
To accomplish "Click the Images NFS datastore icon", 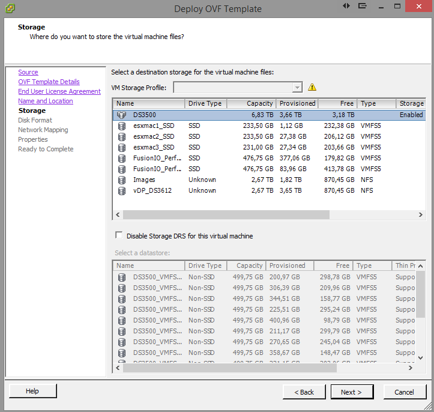I will [x=122, y=180].
